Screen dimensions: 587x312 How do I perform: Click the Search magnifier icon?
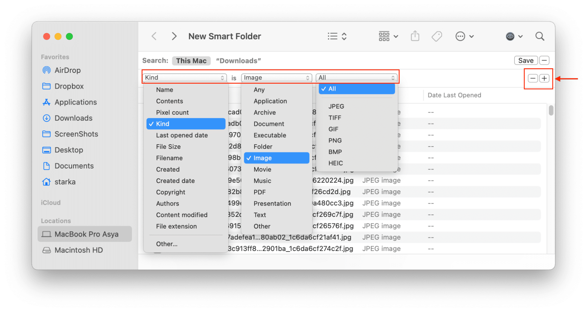540,36
